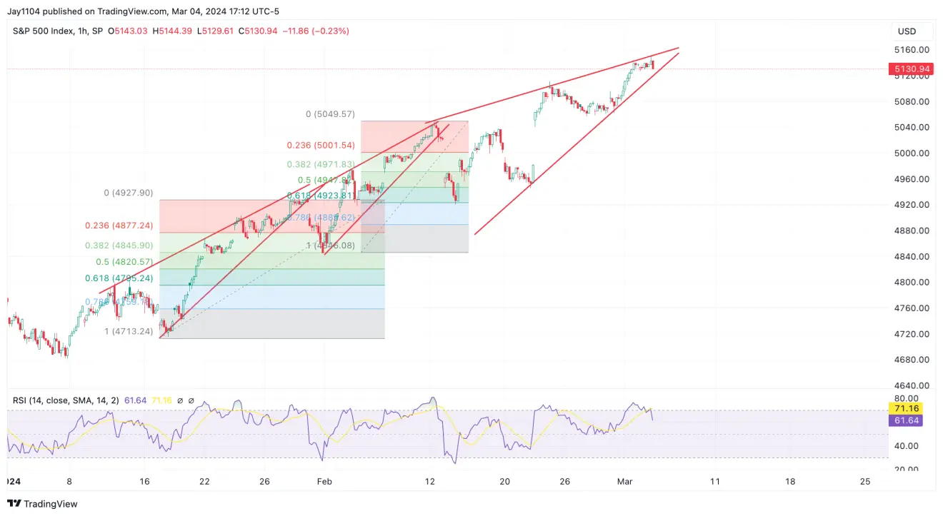Click date label 22 on time axis
The height and width of the screenshot is (516, 943).
coord(203,482)
